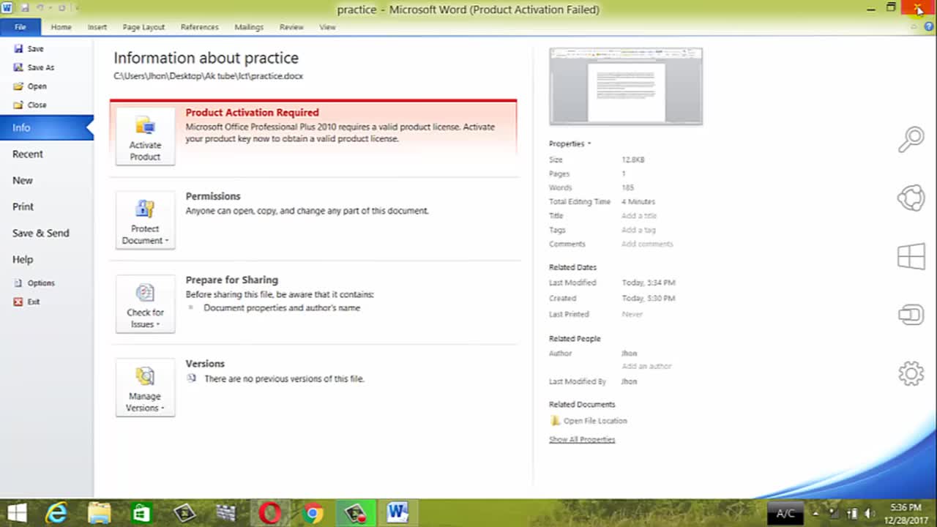Viewport: 937px width, 527px height.
Task: Click the Word logo in title bar
Action: pos(7,9)
